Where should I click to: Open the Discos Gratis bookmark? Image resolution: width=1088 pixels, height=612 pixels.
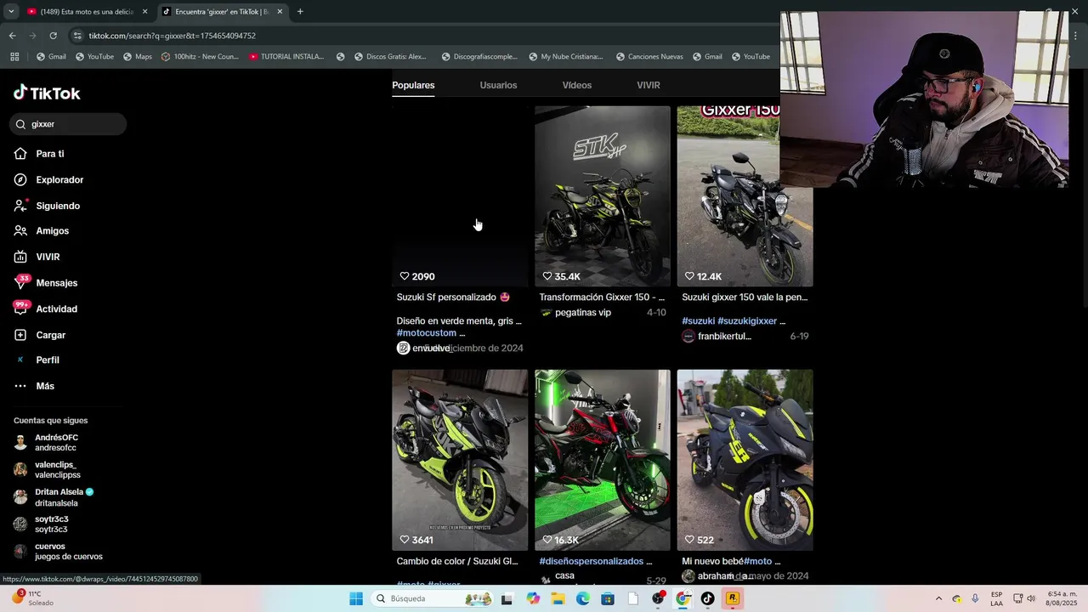(390, 57)
